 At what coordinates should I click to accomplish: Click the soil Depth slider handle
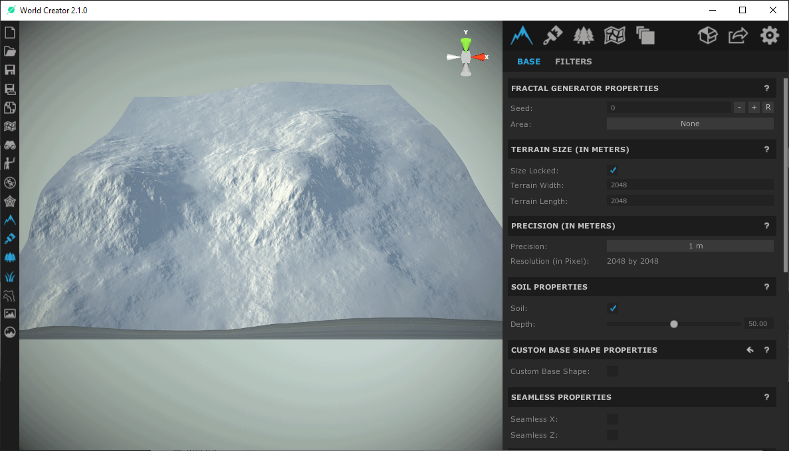[x=674, y=324]
